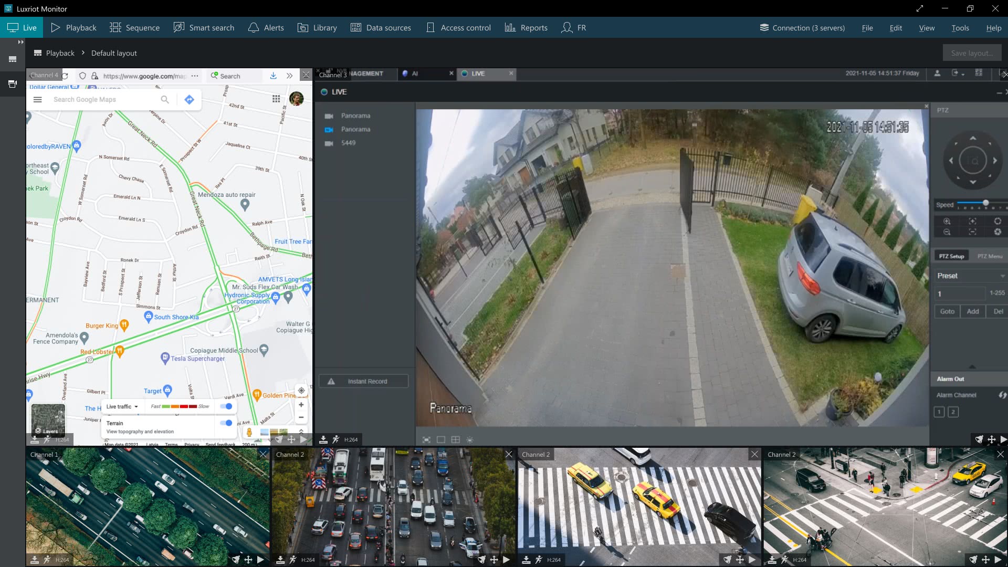Expand the left sidebar with double chevron

coord(21,42)
